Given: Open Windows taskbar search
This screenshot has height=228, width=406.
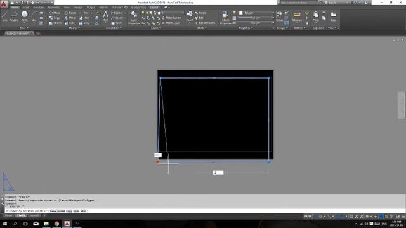Looking at the screenshot, I should click(15, 224).
